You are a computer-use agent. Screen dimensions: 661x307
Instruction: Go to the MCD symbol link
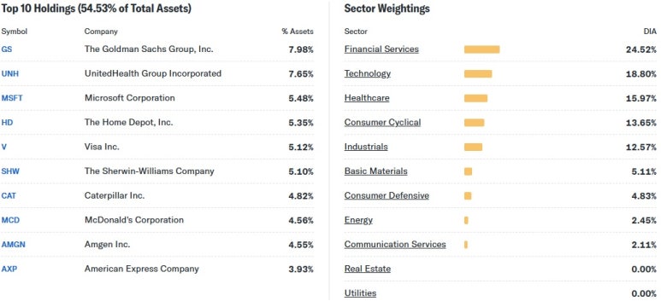pyautogui.click(x=10, y=220)
